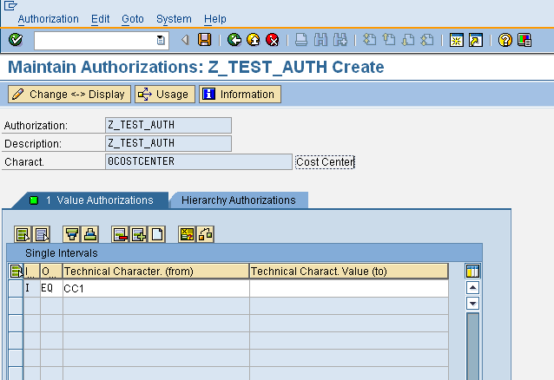The width and height of the screenshot is (554, 380).
Task: Click the vertical scrollbar thumb of table
Action: point(472,346)
